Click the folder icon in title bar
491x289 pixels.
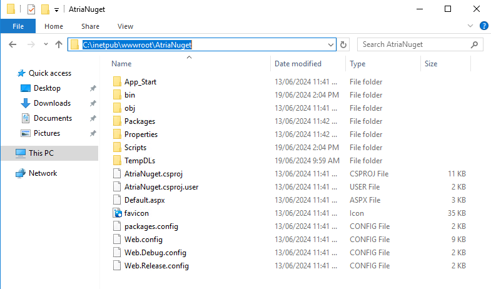pos(11,9)
